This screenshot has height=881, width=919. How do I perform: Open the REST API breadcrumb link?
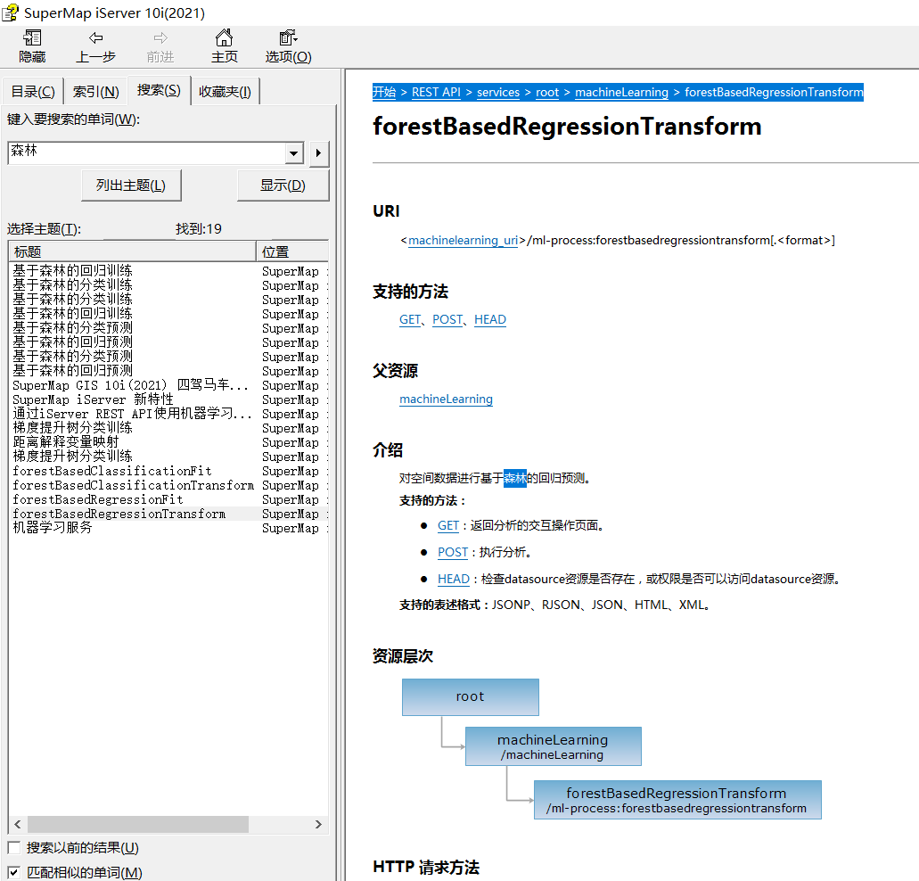[436, 92]
